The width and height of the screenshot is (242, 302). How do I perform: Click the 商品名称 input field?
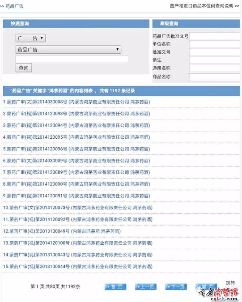215,77
